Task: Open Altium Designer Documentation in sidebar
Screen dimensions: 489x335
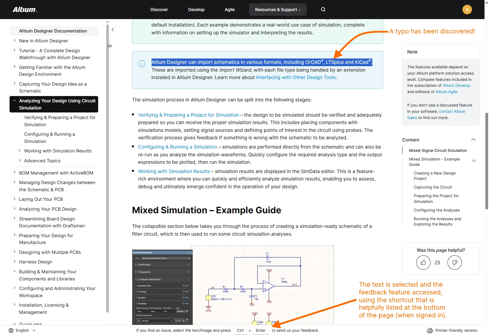Action: (x=54, y=31)
